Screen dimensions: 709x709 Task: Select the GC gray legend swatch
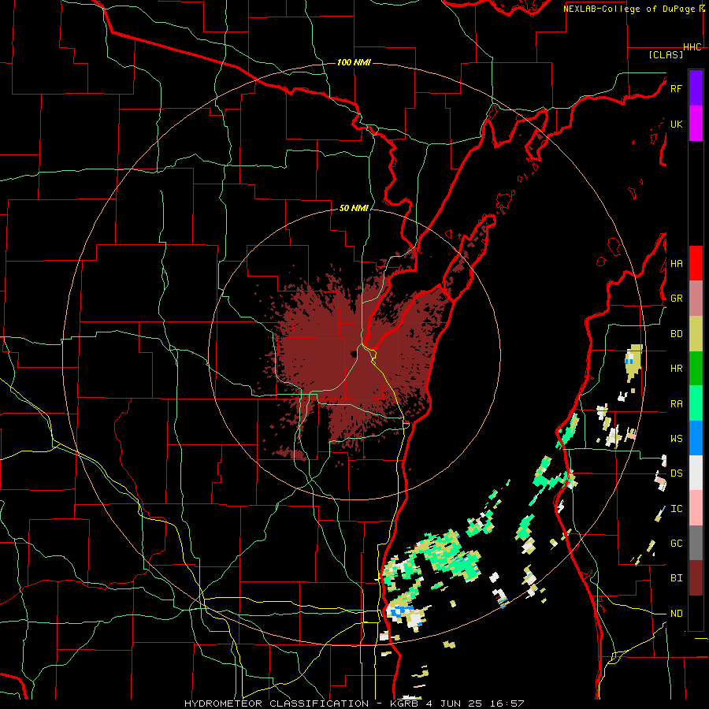point(696,543)
